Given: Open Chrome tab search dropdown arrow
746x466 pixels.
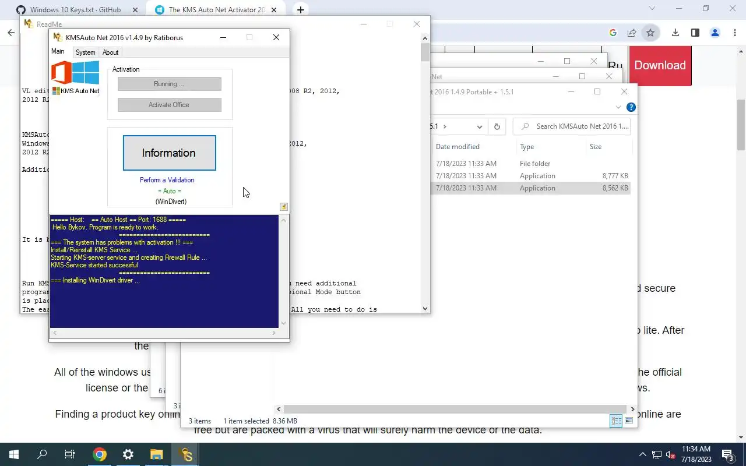Looking at the screenshot, I should tap(652, 9).
